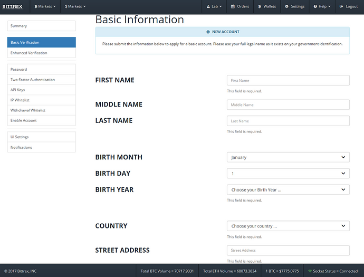Select Summary in the sidebar

tap(42, 26)
